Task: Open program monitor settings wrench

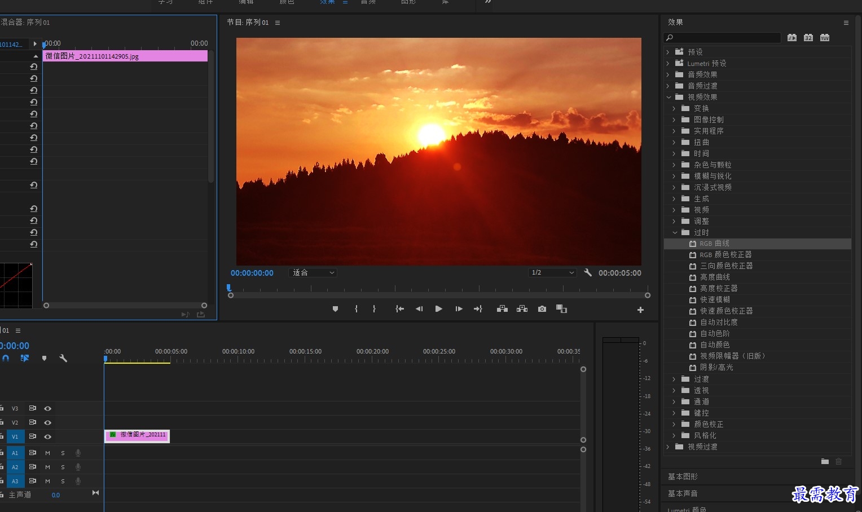Action: coord(588,272)
